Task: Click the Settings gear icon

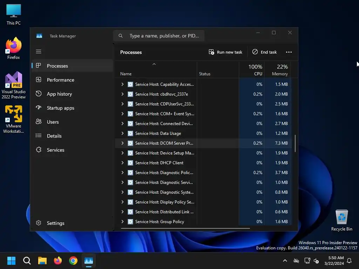Action: (x=39, y=223)
